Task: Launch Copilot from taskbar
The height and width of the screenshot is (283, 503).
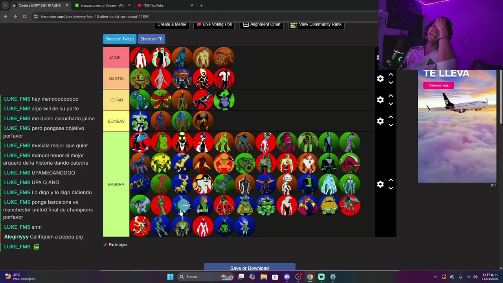Action: pos(252,277)
